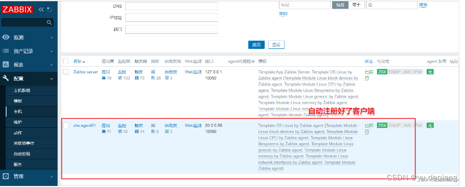Click the 添加 tag link

click(283, 14)
